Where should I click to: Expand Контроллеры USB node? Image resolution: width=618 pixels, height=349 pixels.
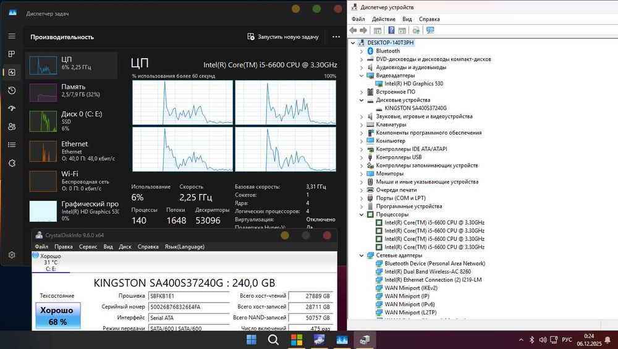[362, 157]
